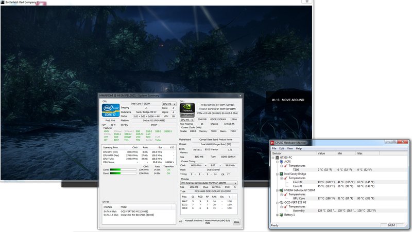Click the battery icon beside Battery 1
The height and width of the screenshot is (232, 412).
[x=281, y=215]
